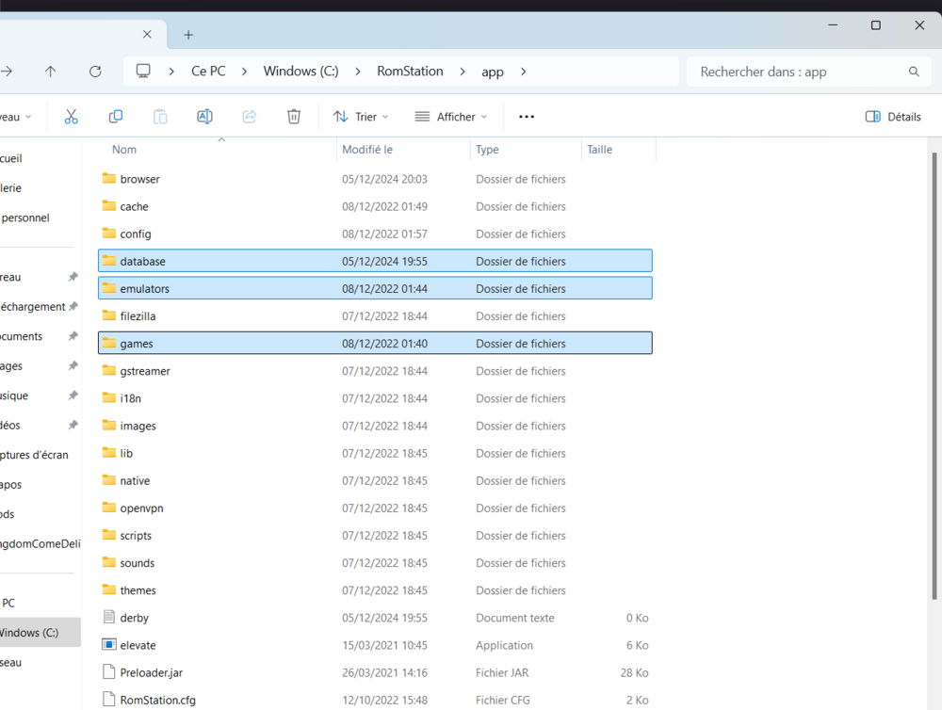Click the vertical scrollbar of file list
The image size is (942, 710).
pos(934,377)
